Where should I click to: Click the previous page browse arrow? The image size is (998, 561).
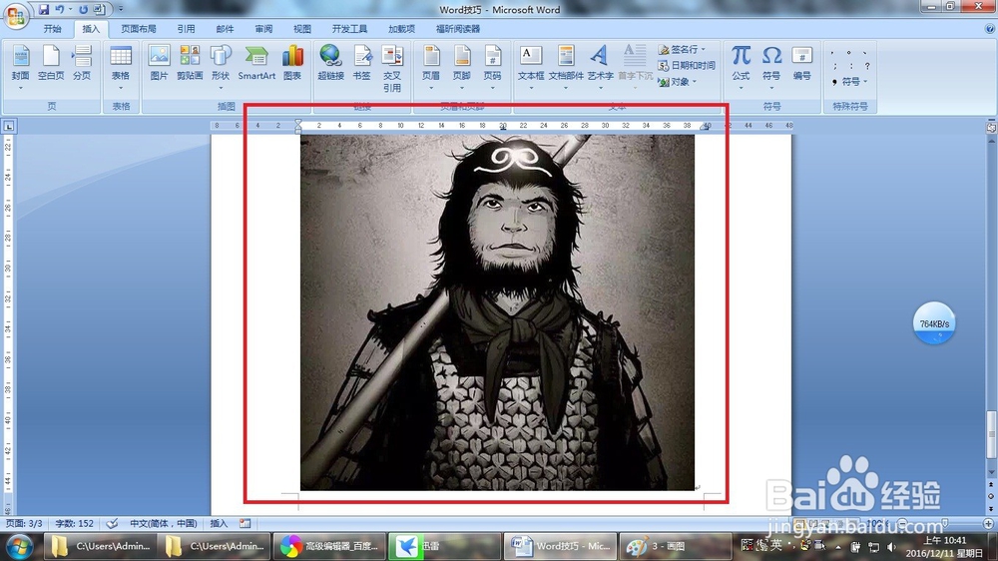point(991,485)
